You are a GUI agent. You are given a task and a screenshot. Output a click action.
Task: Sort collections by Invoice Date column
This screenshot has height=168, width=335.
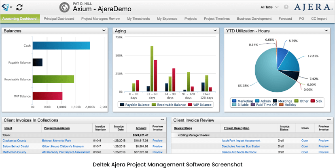(x=119, y=128)
